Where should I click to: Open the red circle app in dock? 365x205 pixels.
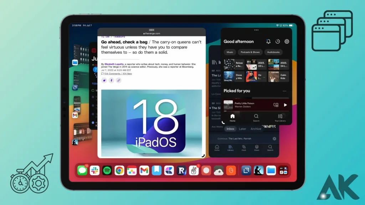206,170
